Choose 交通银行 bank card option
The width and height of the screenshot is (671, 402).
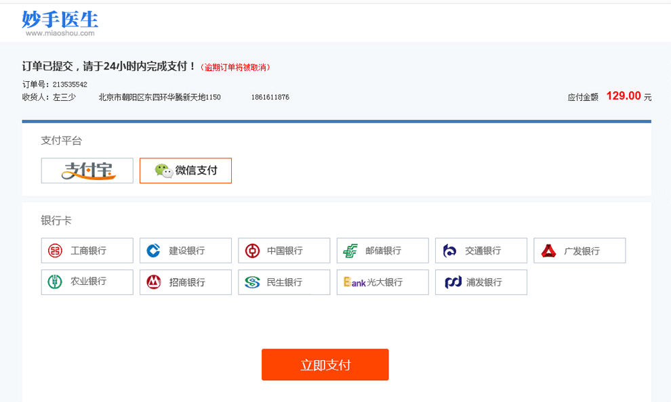tap(481, 250)
